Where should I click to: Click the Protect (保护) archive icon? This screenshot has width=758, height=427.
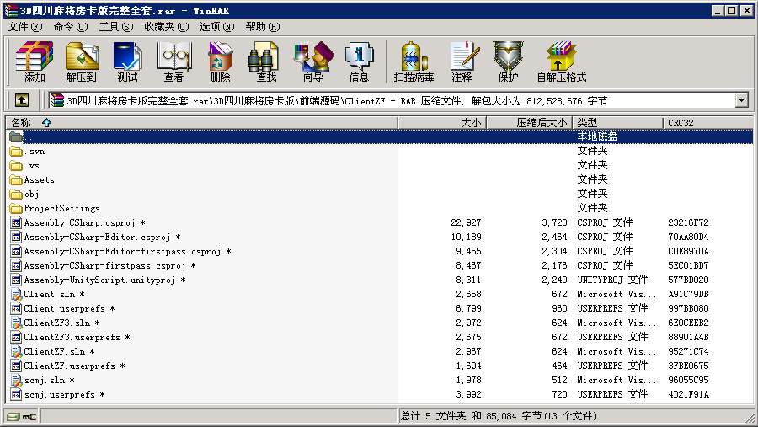click(508, 61)
